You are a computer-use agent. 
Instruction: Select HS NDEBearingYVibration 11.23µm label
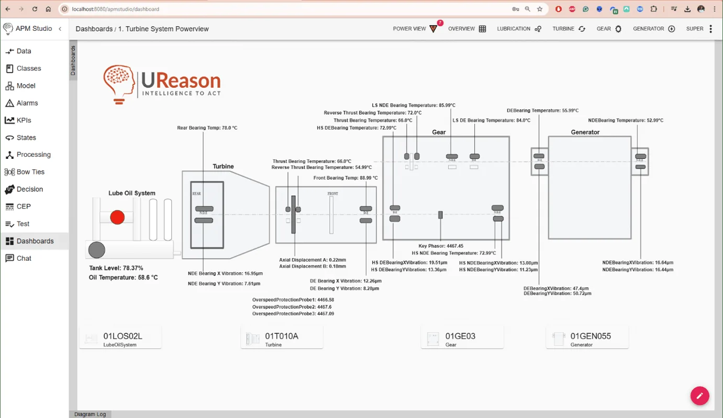(498, 270)
